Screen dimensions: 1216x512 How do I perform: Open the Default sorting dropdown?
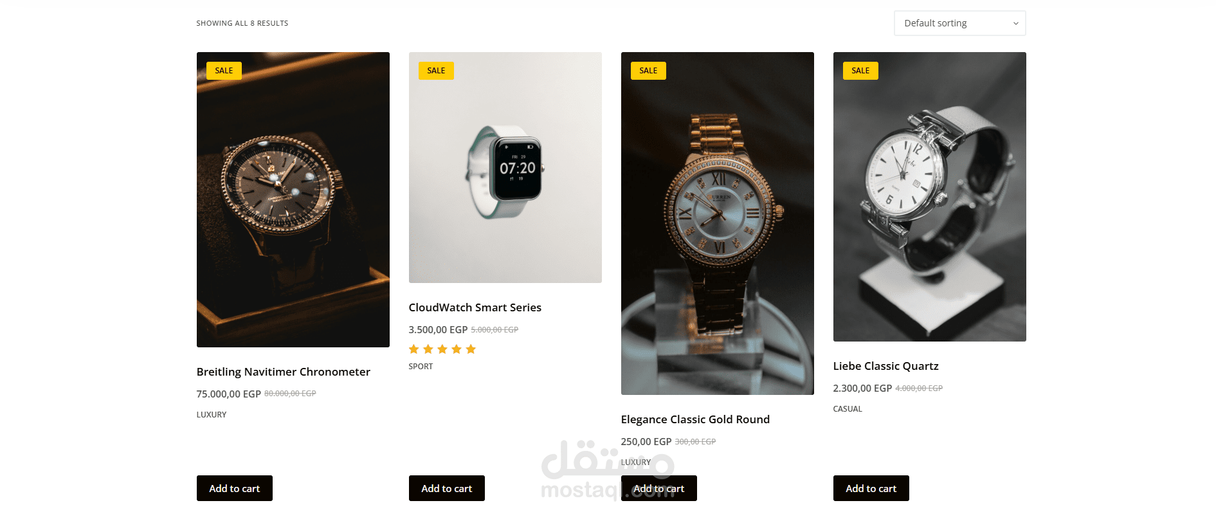[959, 23]
